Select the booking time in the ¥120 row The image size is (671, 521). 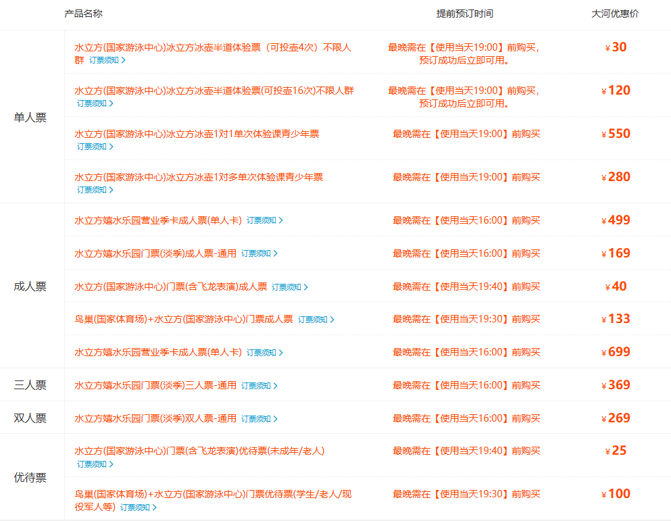(464, 97)
